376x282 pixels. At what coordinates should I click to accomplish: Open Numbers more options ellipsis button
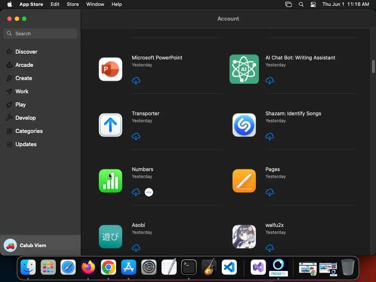[149, 192]
